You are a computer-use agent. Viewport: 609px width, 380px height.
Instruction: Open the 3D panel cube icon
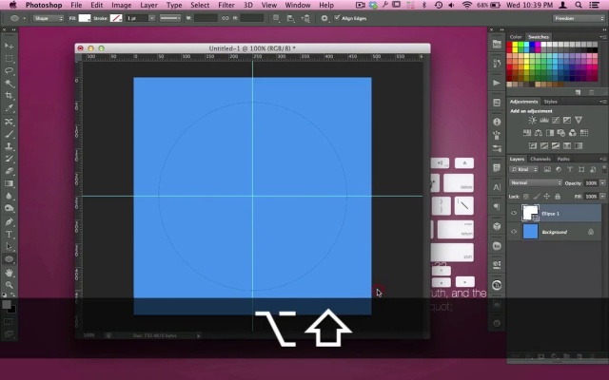click(x=497, y=226)
